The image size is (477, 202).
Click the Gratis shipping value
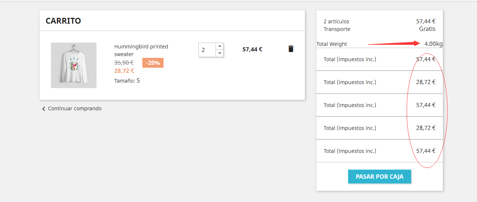coord(427,29)
